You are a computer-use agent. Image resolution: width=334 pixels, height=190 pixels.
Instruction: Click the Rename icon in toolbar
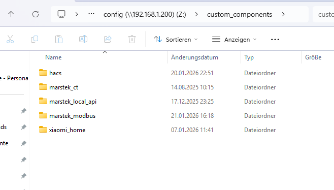point(83,39)
